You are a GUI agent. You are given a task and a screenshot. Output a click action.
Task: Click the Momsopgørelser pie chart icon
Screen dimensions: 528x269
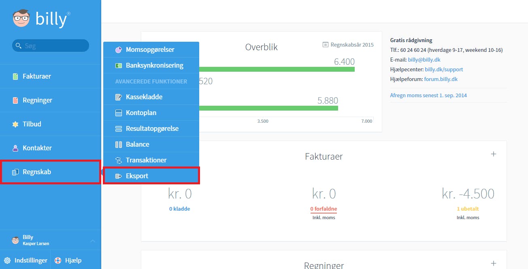point(119,50)
